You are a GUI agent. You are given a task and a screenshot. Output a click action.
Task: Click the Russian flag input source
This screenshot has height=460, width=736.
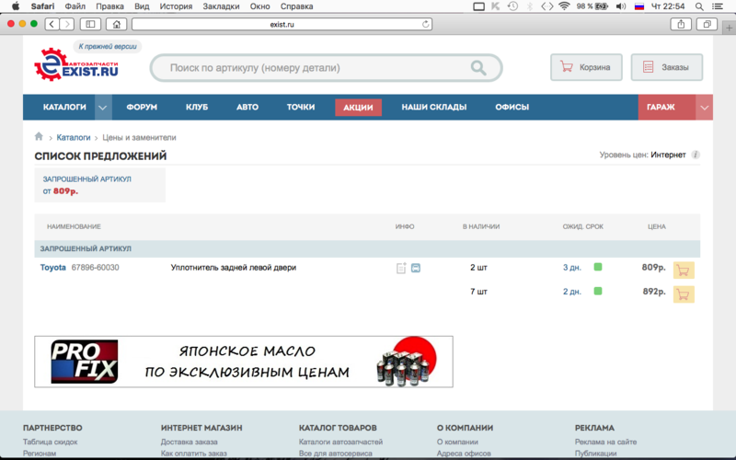638,6
